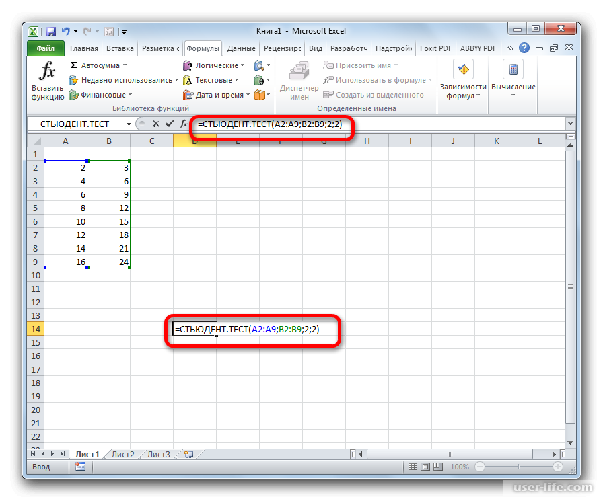Select cell with value 24
The height and width of the screenshot is (501, 603).
109,262
